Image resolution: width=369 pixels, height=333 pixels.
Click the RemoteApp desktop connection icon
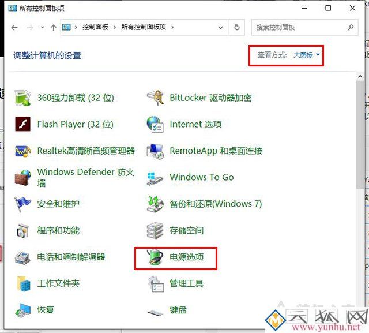[x=155, y=151]
